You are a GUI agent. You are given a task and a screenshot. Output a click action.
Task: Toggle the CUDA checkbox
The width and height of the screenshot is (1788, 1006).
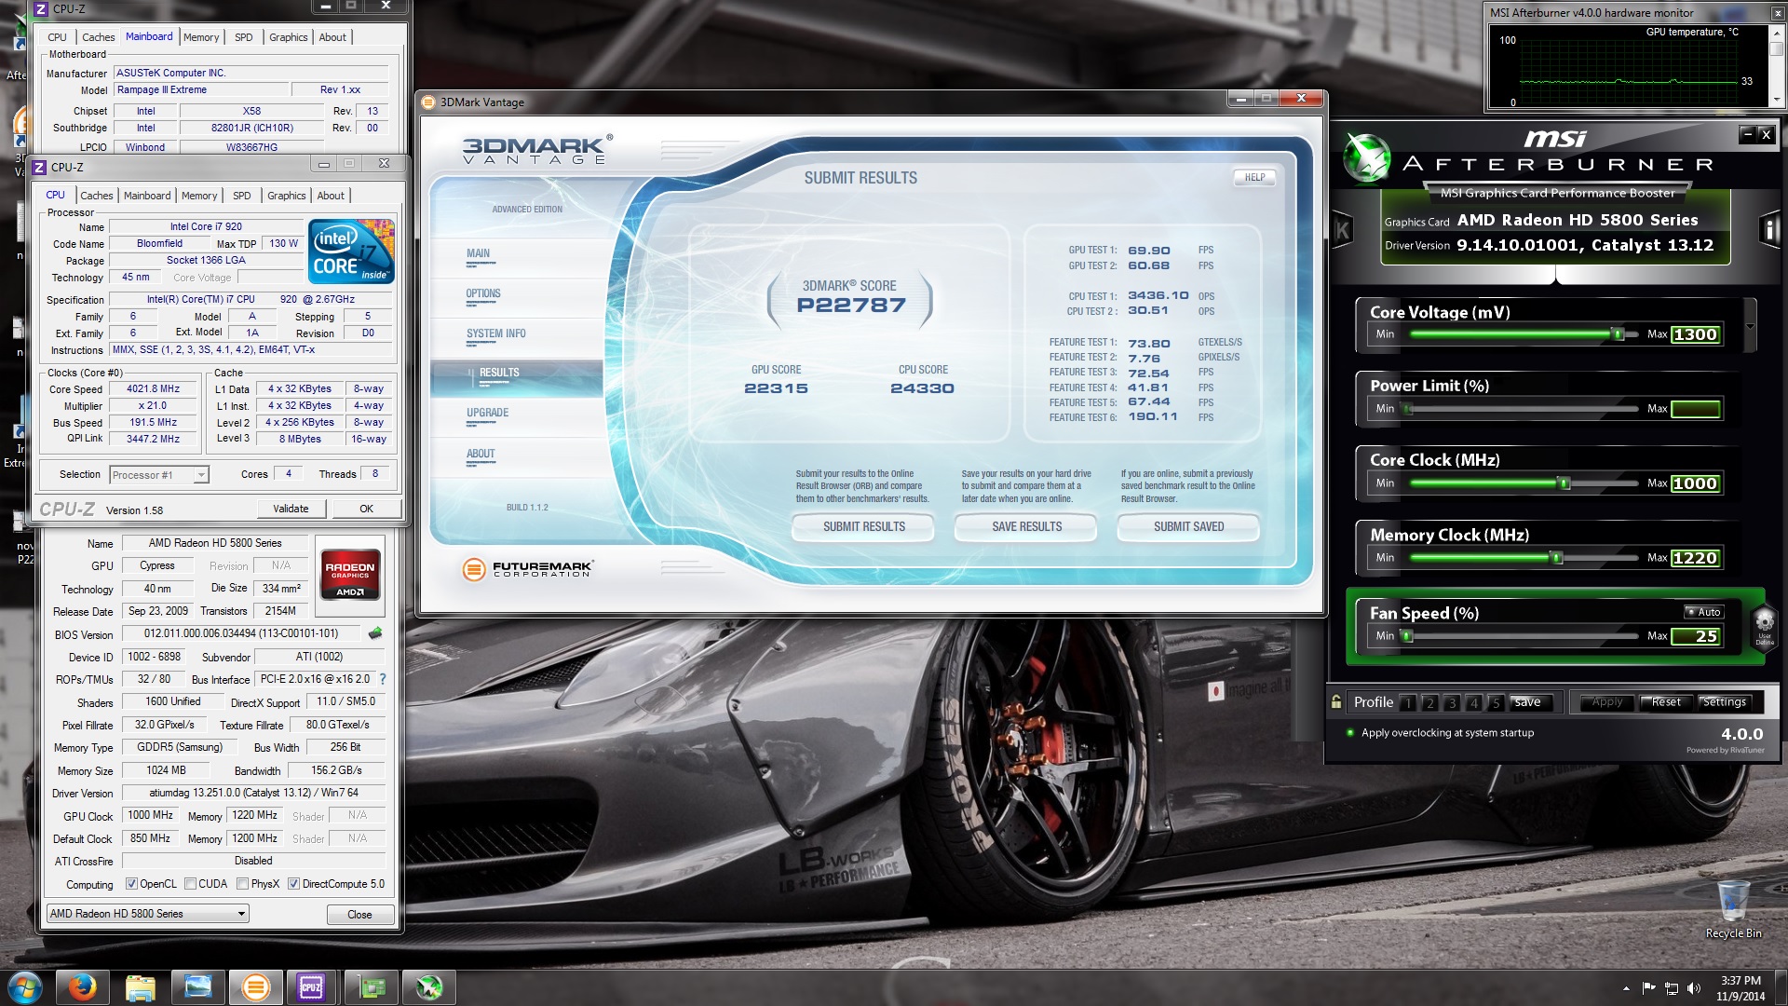[x=190, y=884]
